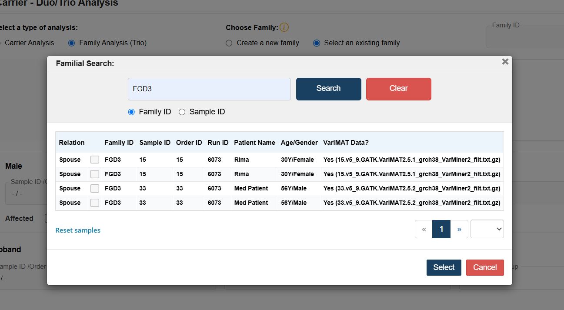Check the first Med Patient row checkbox
This screenshot has width=564, height=310.
95,188
